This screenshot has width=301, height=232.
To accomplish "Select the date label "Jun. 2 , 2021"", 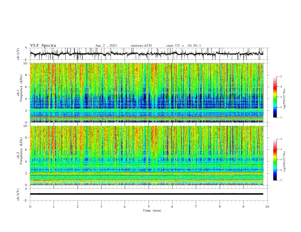I will click(106, 45).
